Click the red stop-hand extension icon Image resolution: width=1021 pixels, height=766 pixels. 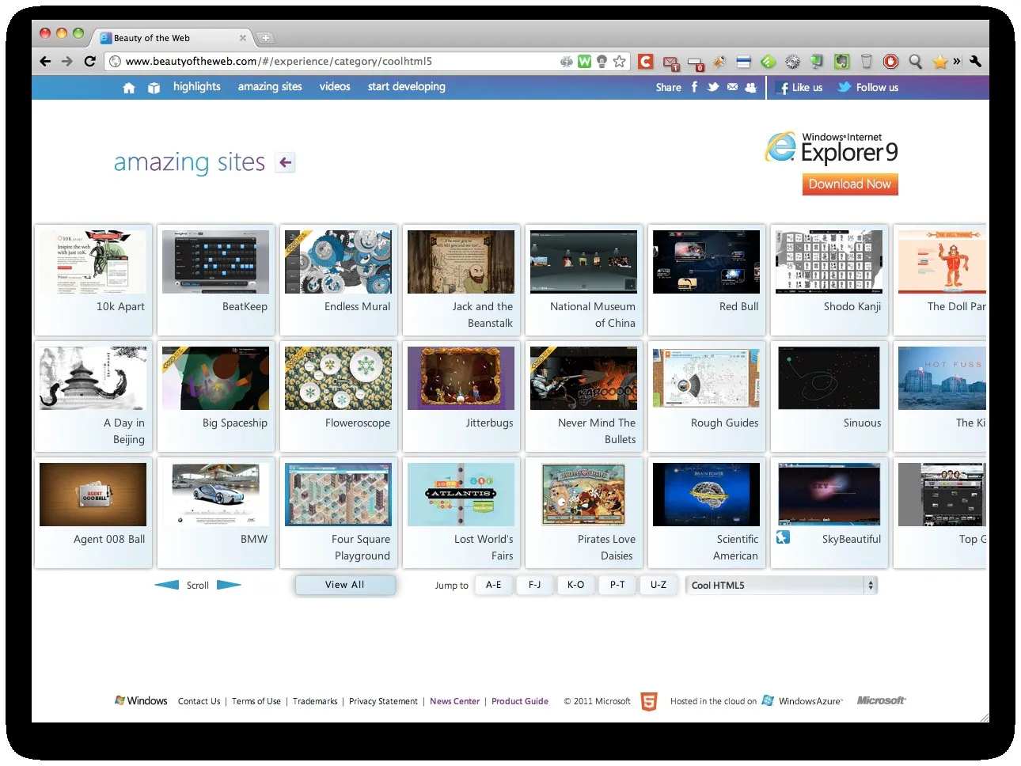coord(890,61)
